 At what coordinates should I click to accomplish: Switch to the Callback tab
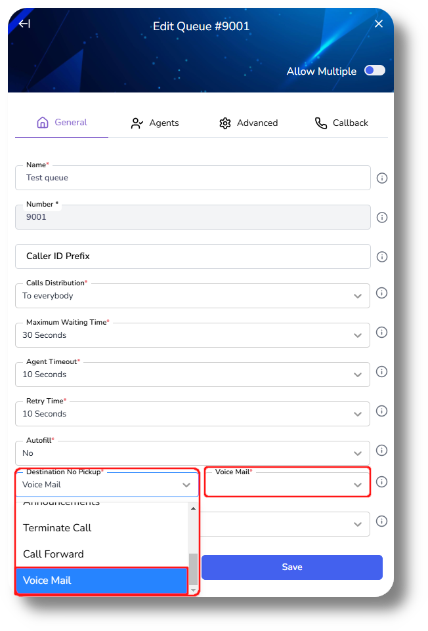(x=341, y=123)
